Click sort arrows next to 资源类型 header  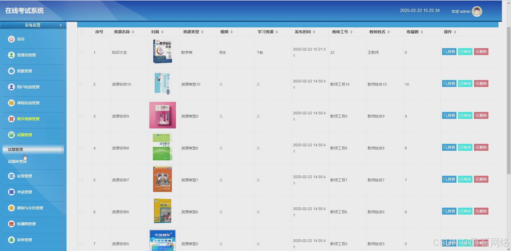click(x=202, y=32)
